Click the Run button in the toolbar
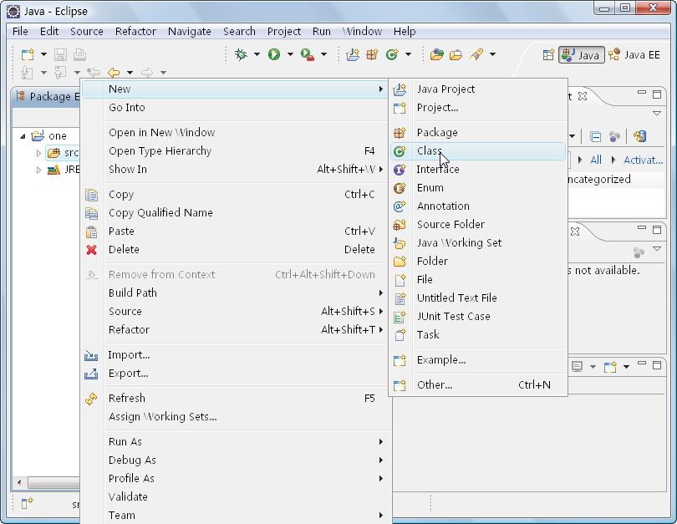The height and width of the screenshot is (524, 677). tap(273, 54)
